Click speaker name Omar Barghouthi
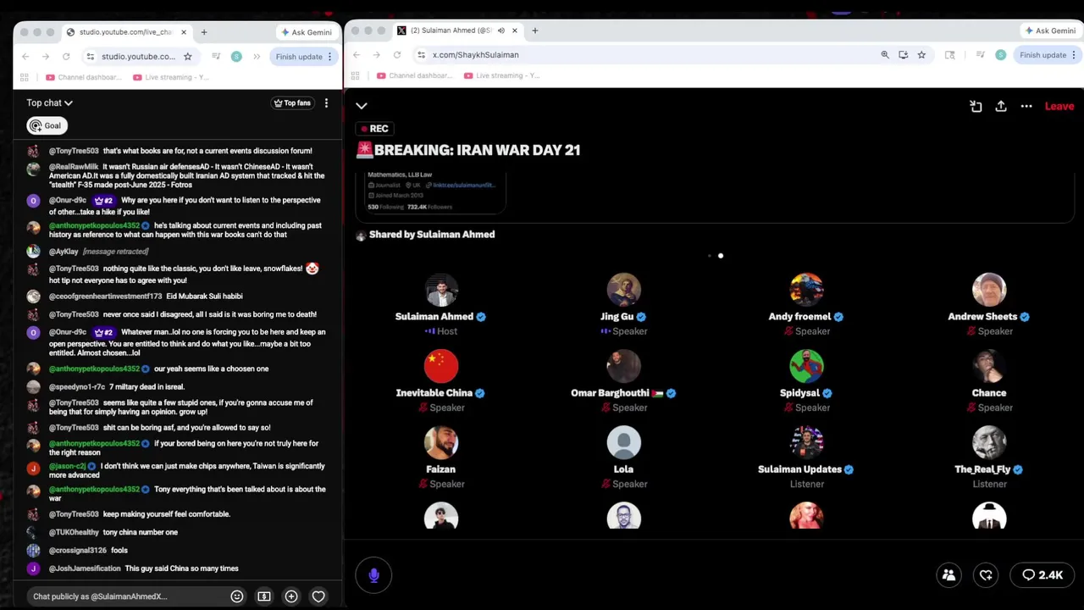The width and height of the screenshot is (1084, 610). coord(610,393)
